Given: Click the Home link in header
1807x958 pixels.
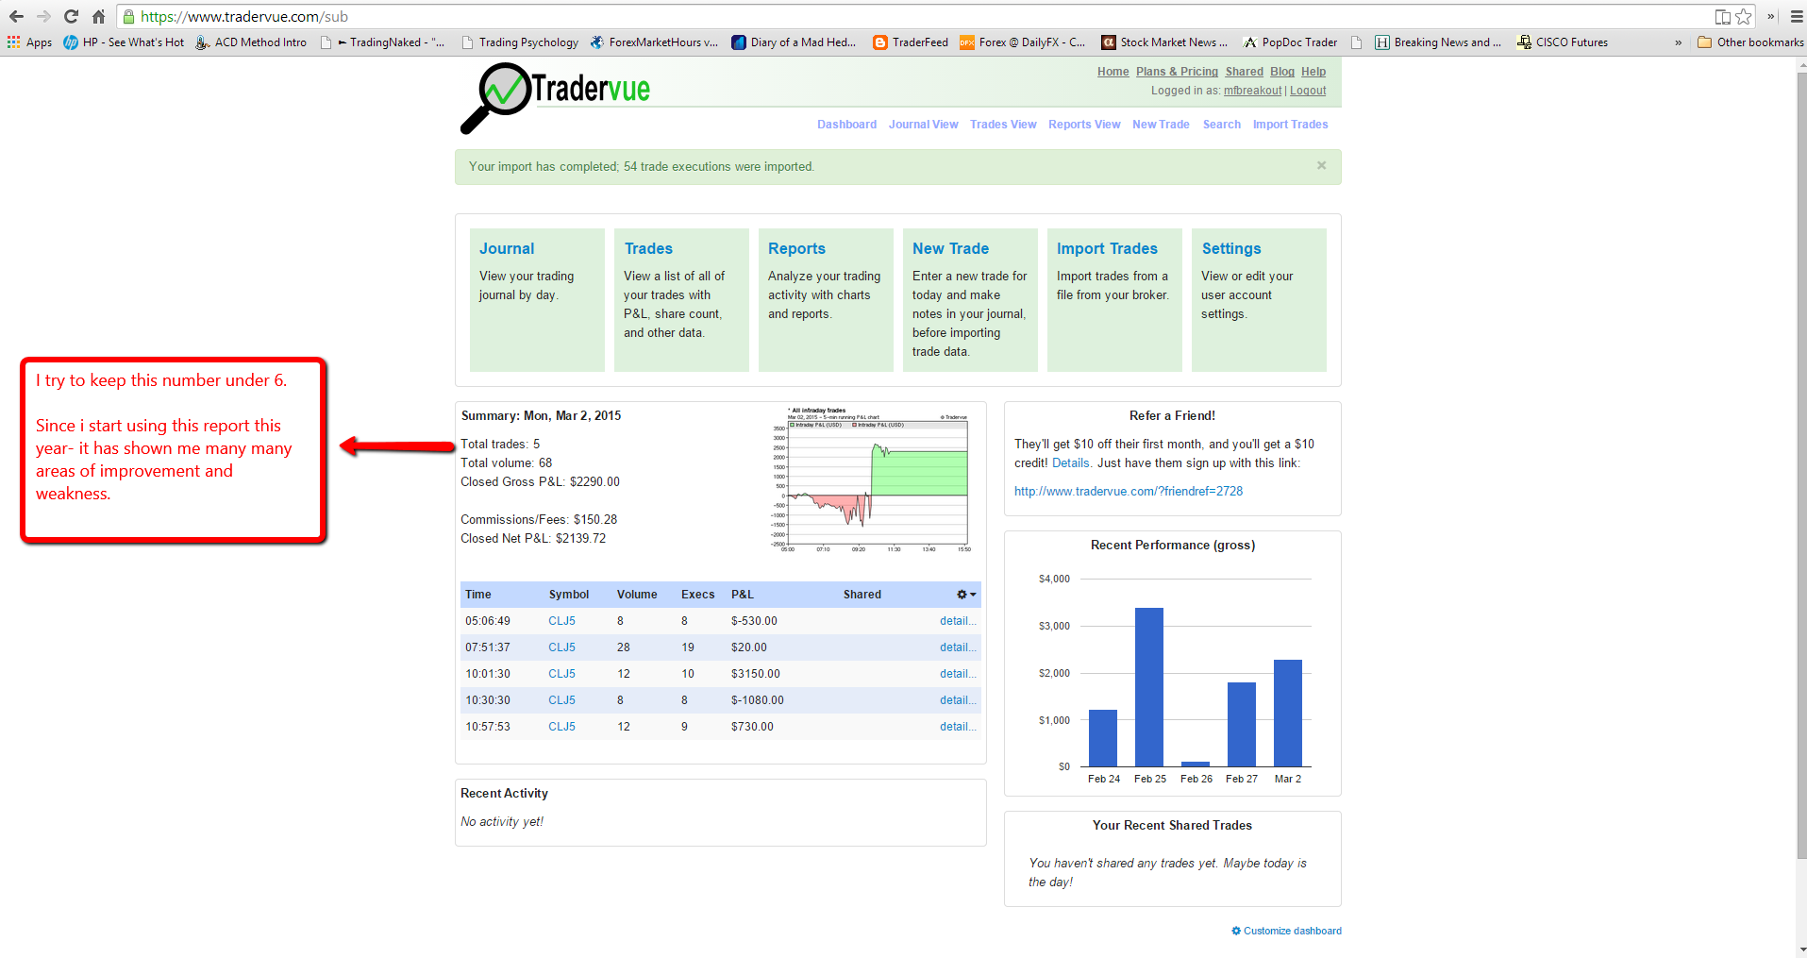Looking at the screenshot, I should tap(1113, 72).
